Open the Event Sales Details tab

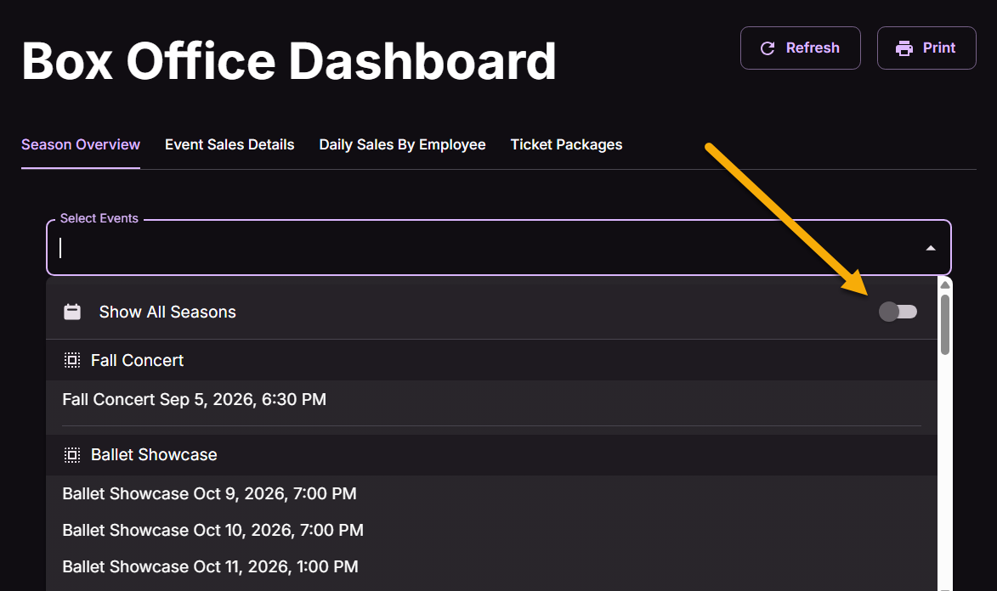pos(229,145)
